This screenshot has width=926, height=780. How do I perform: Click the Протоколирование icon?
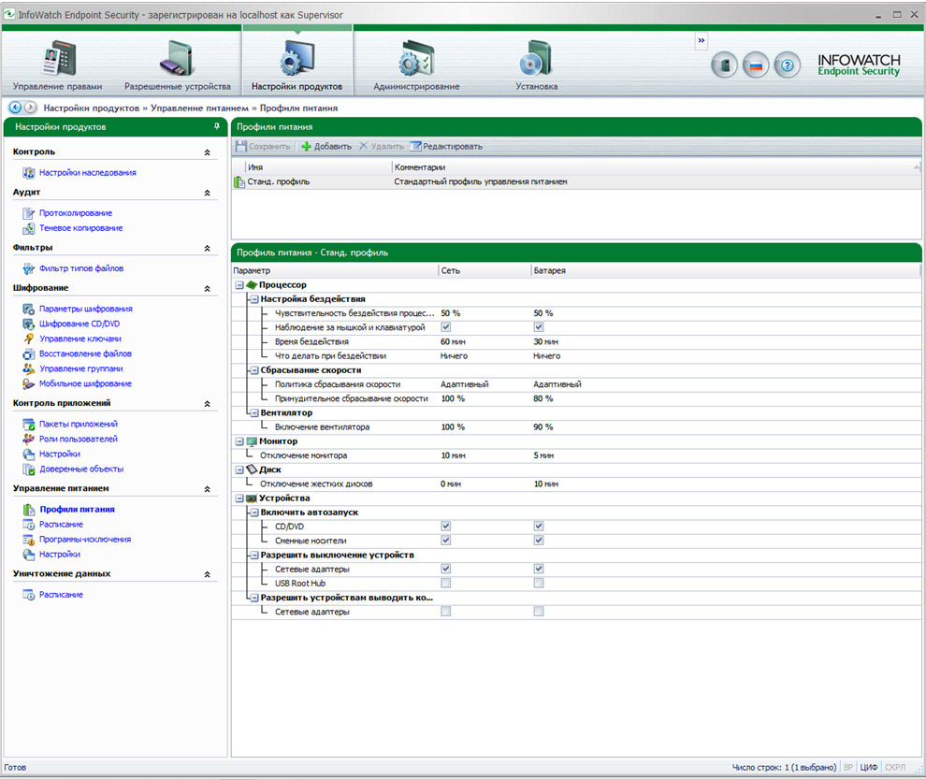click(28, 213)
